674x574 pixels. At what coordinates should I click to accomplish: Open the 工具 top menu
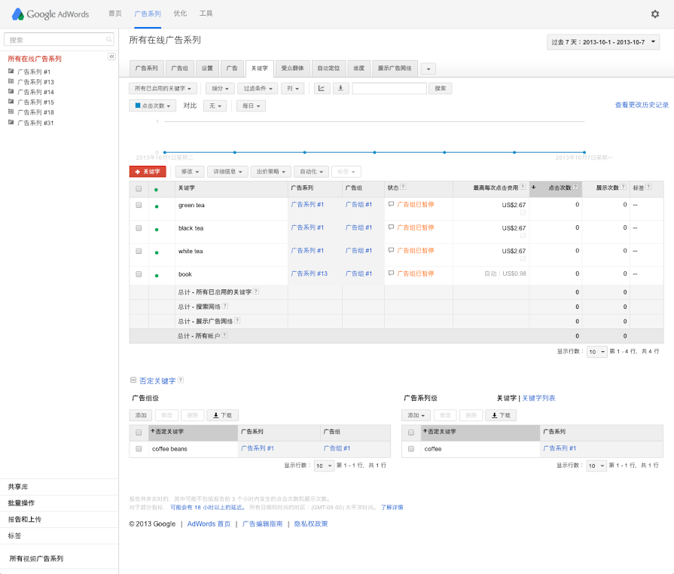pos(206,14)
